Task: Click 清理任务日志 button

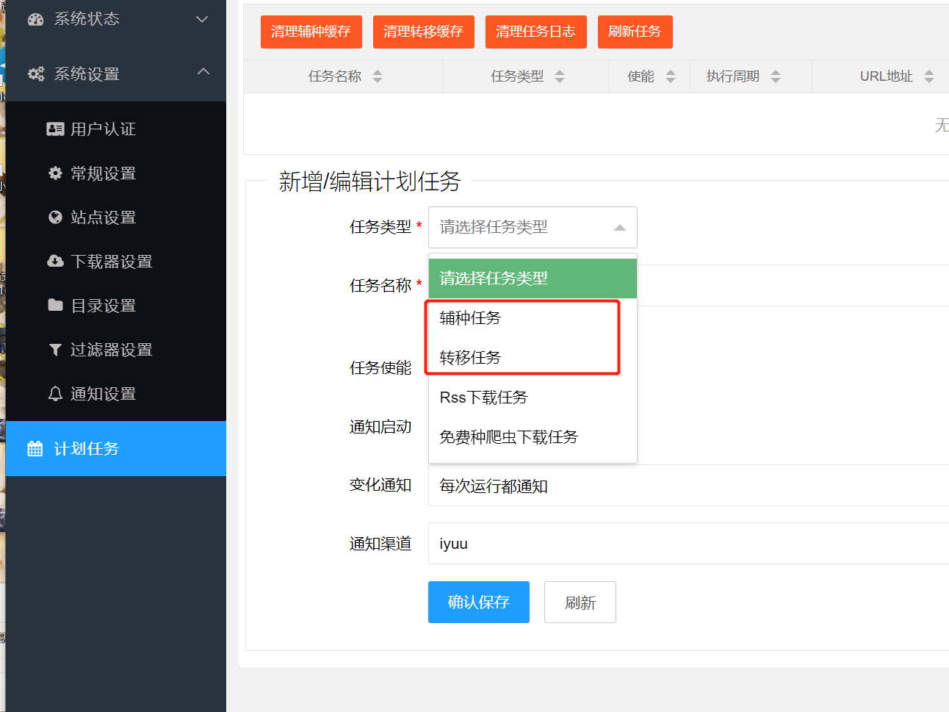Action: [x=536, y=32]
